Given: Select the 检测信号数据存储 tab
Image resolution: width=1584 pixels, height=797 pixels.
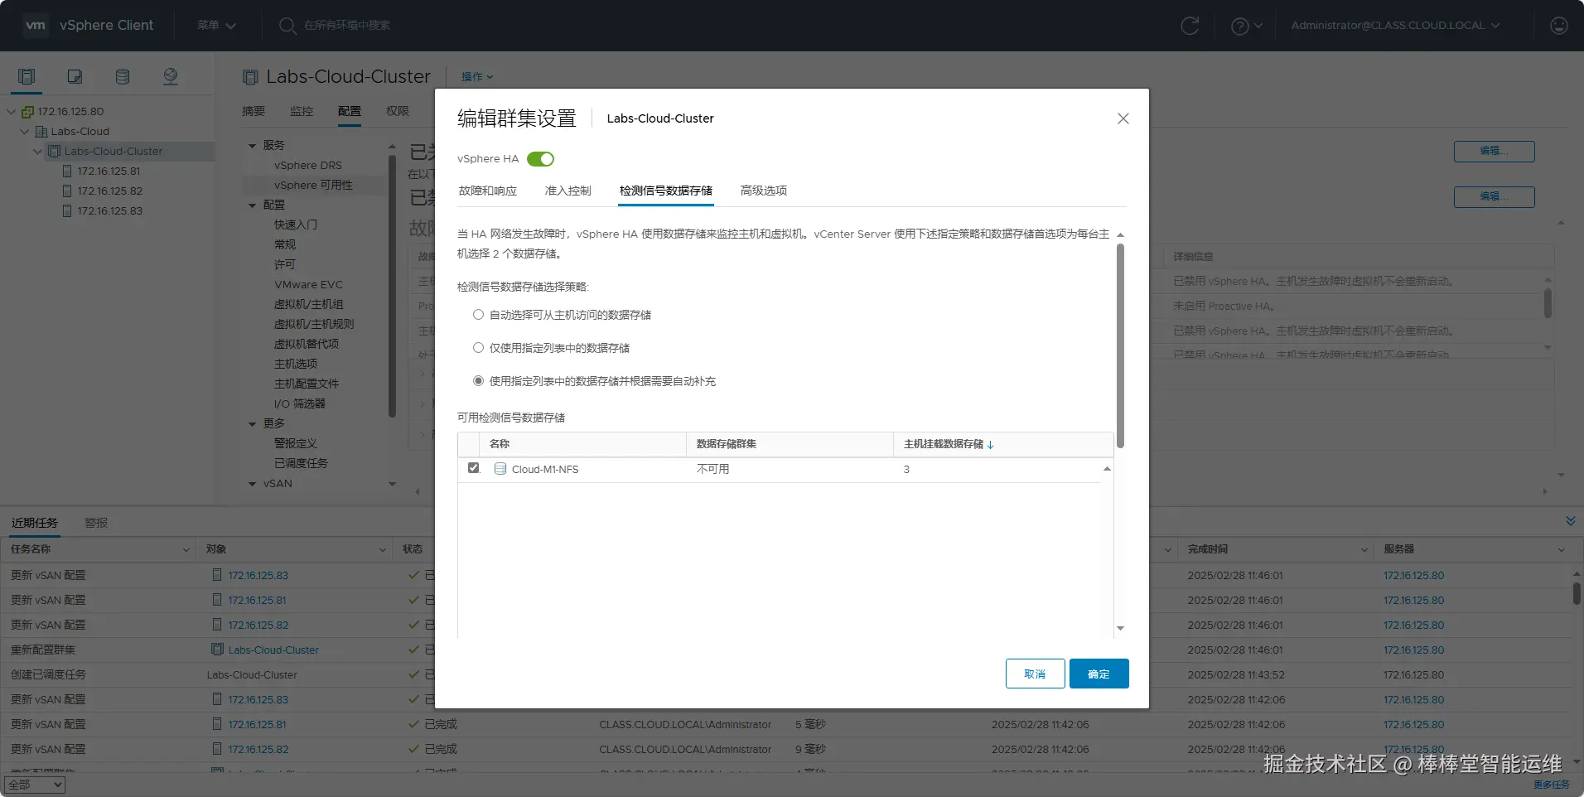Looking at the screenshot, I should [666, 191].
